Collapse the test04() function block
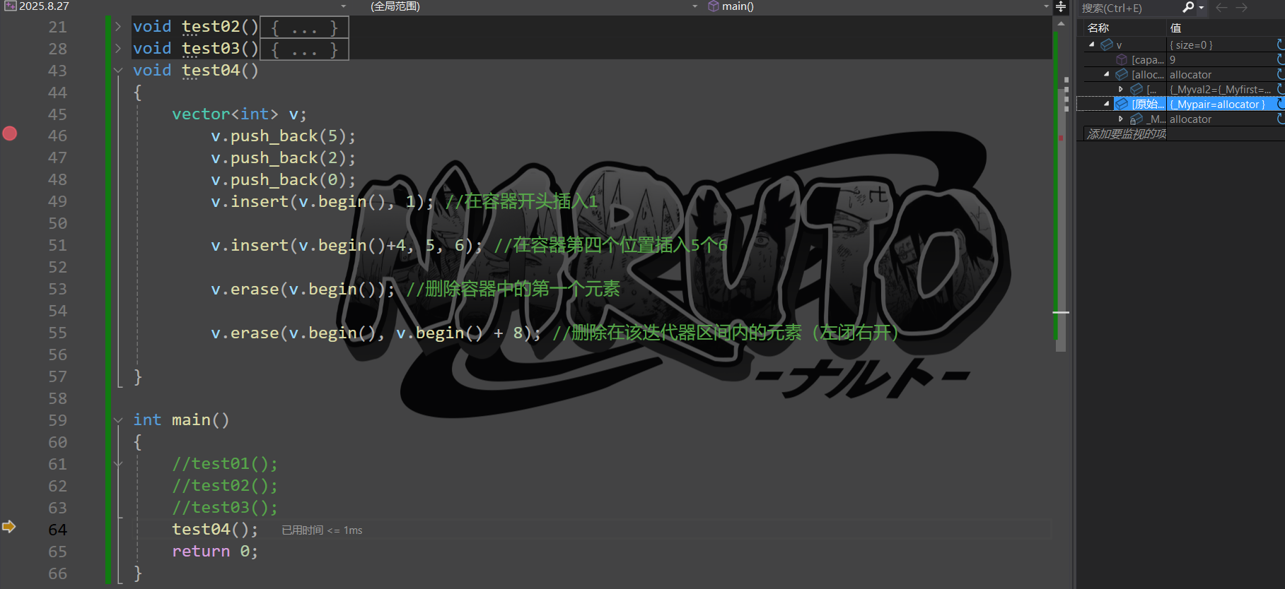 coord(118,71)
